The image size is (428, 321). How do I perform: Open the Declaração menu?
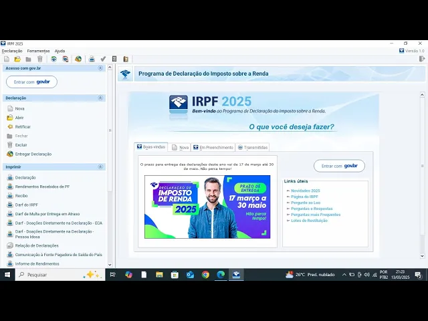12,51
